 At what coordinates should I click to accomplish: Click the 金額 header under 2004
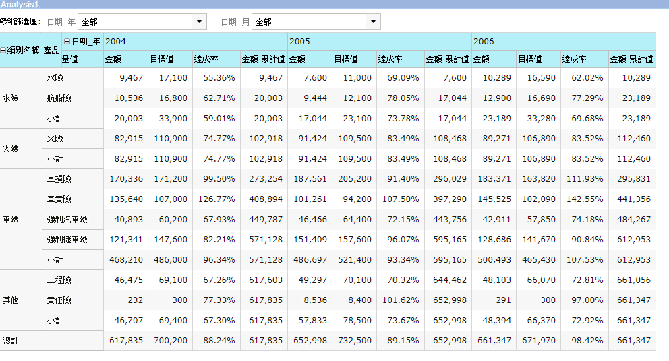click(x=126, y=59)
